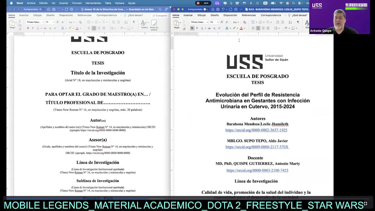Toggle subscript in right window ribbon
This screenshot has height=211, width=375.
pyautogui.click(x=214, y=28)
